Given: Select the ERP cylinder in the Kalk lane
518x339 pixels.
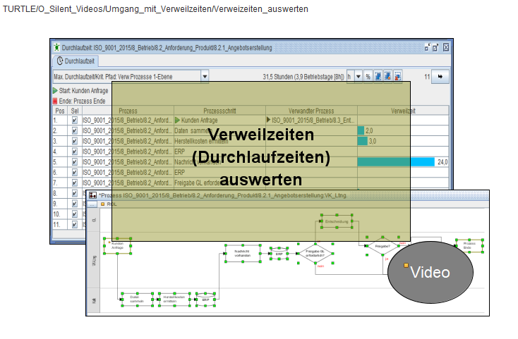Looking at the screenshot, I should point(205,300).
